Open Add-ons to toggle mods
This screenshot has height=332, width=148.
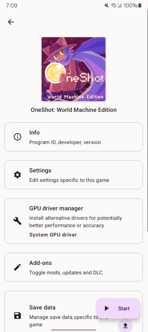pos(74,267)
